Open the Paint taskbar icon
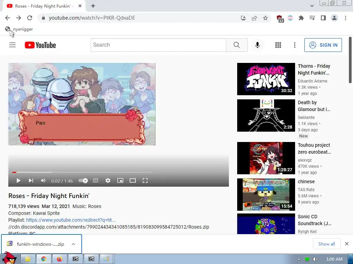353x264 pixels. coord(106,259)
